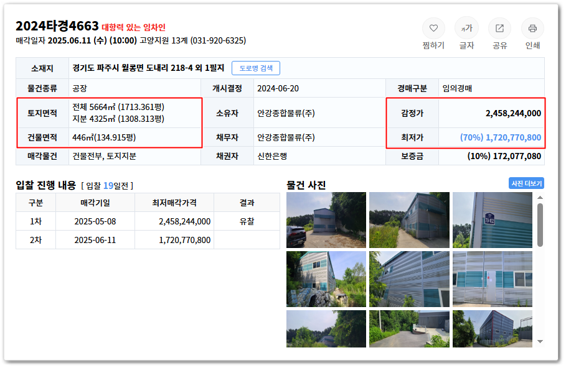Click the 공유 share icon
Screen dimensions: 566x368
coord(499,28)
